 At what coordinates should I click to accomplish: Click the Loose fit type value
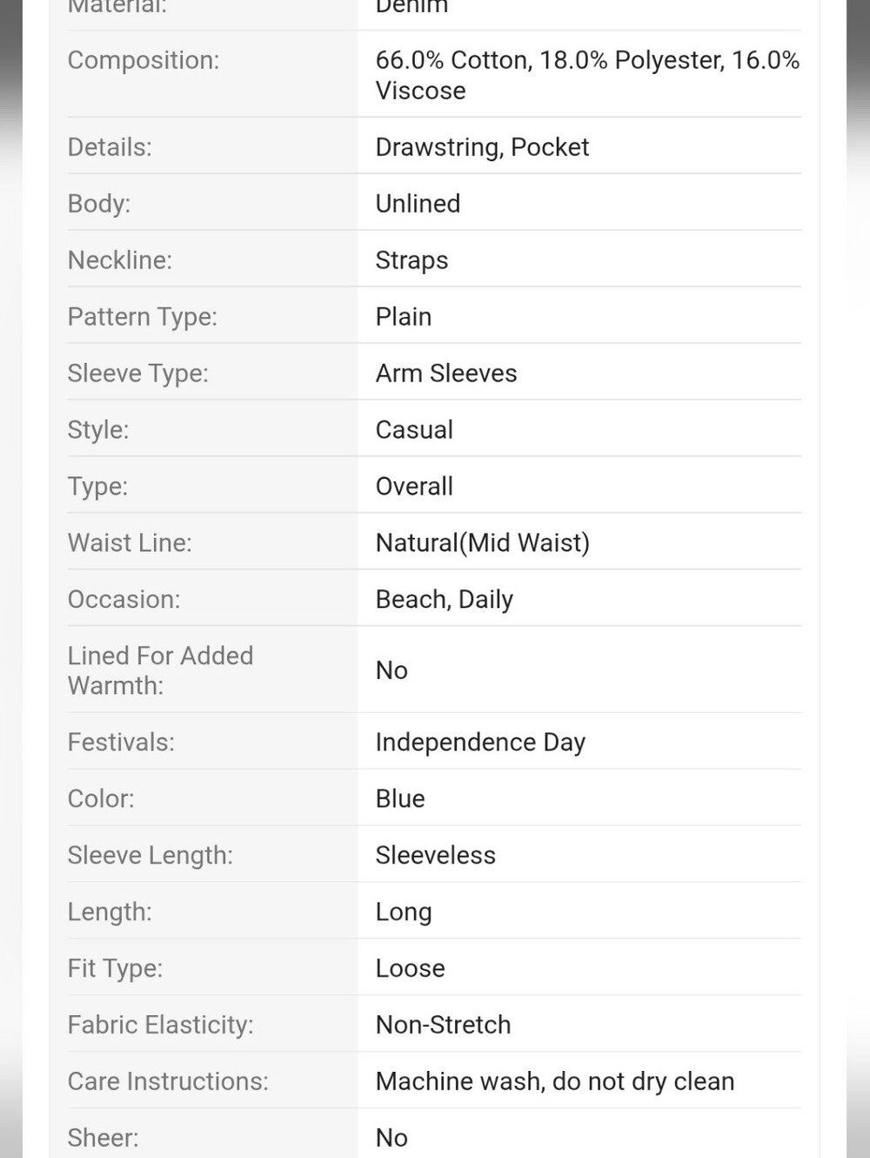(411, 968)
